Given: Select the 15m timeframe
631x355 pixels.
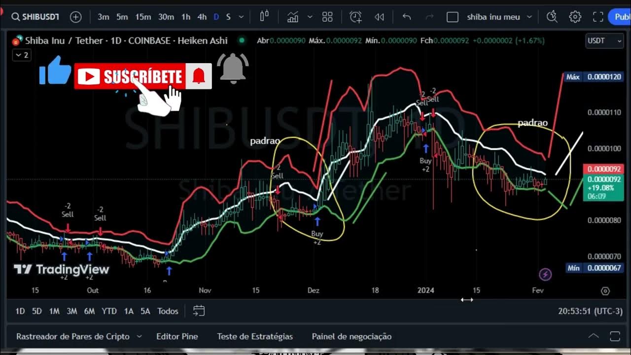Looking at the screenshot, I should [x=143, y=17].
